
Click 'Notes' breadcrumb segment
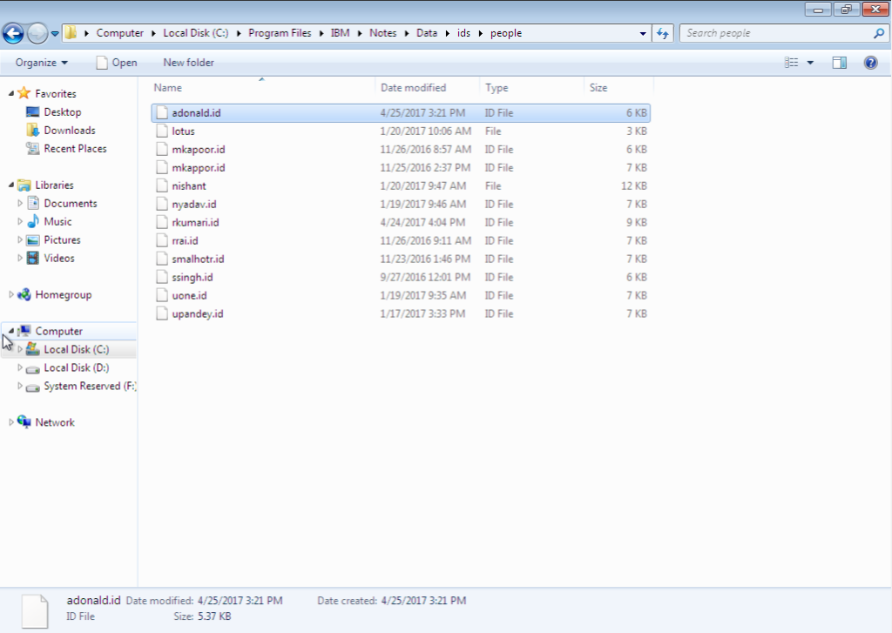point(383,33)
